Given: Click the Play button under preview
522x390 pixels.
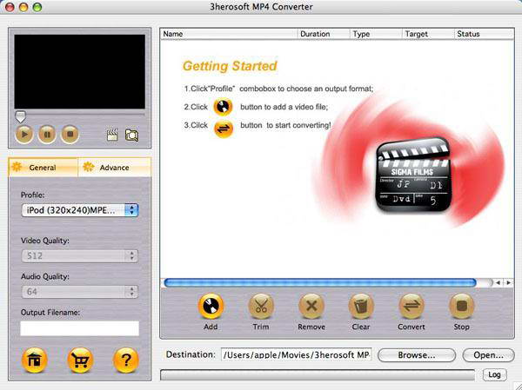Looking at the screenshot, I should tap(24, 135).
